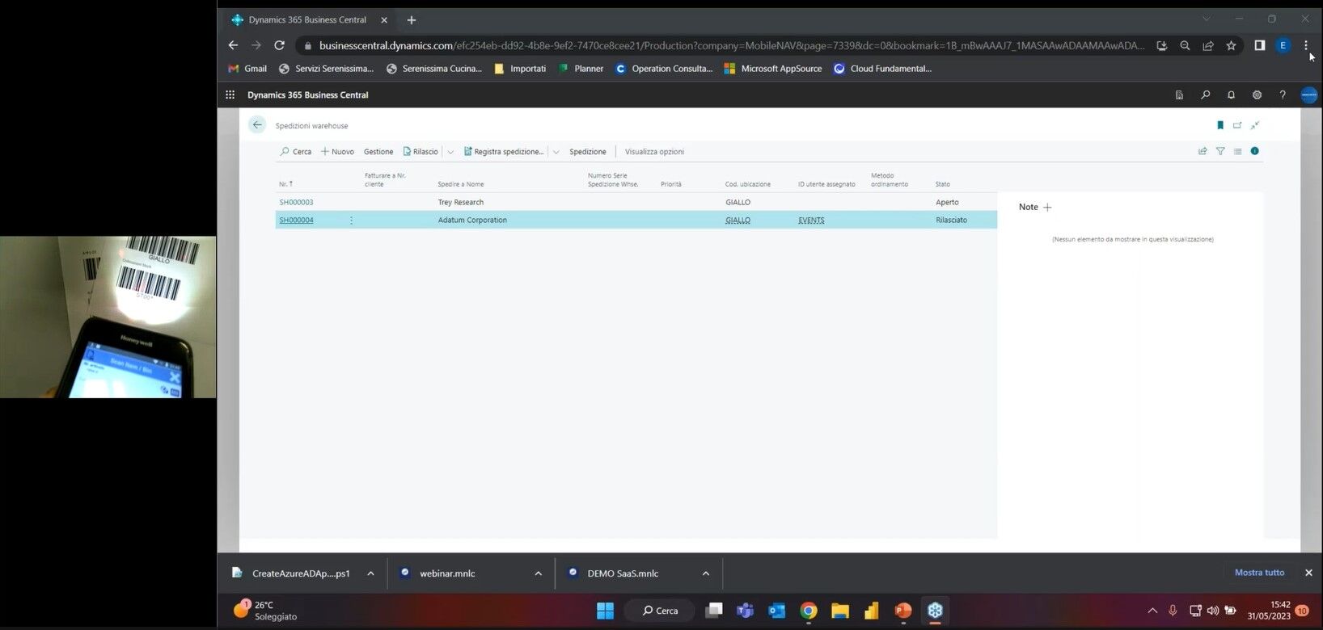
Task: Click the notifications bell icon
Action: click(1231, 94)
